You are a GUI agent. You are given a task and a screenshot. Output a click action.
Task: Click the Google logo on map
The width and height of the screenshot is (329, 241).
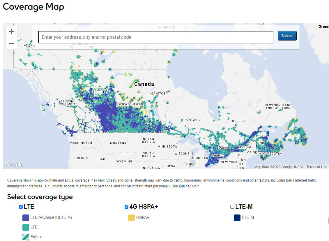pos(14,165)
